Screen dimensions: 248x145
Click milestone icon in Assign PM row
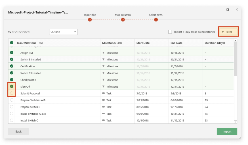(104, 53)
